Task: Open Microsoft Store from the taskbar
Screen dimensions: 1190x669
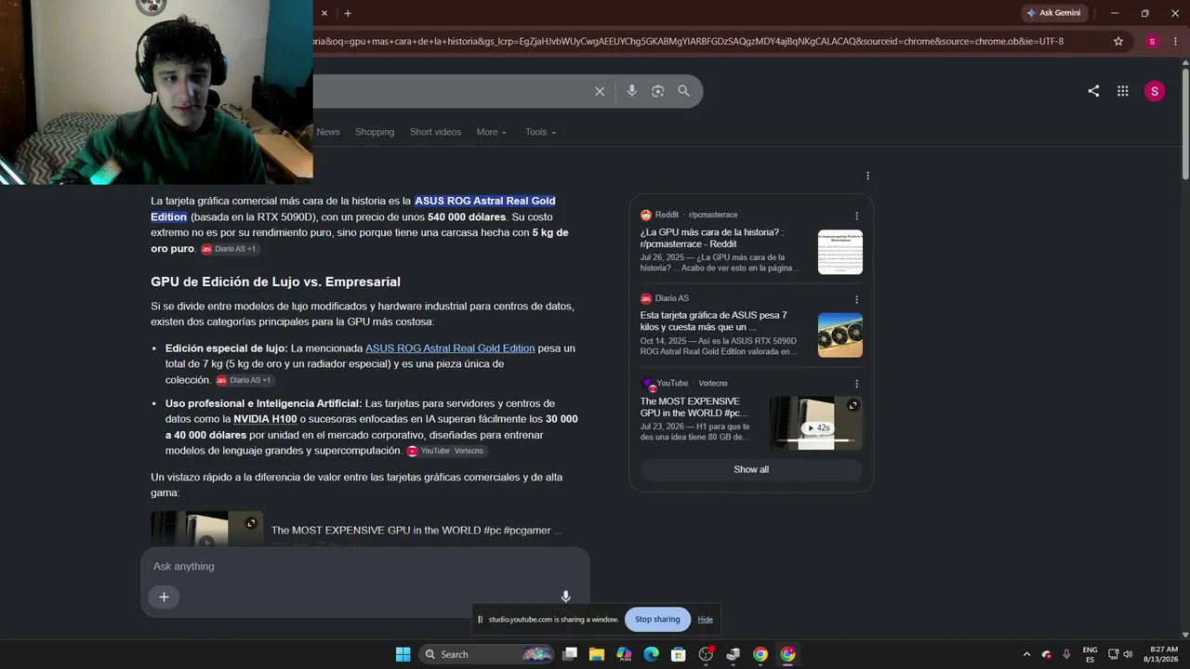Action: 679,654
